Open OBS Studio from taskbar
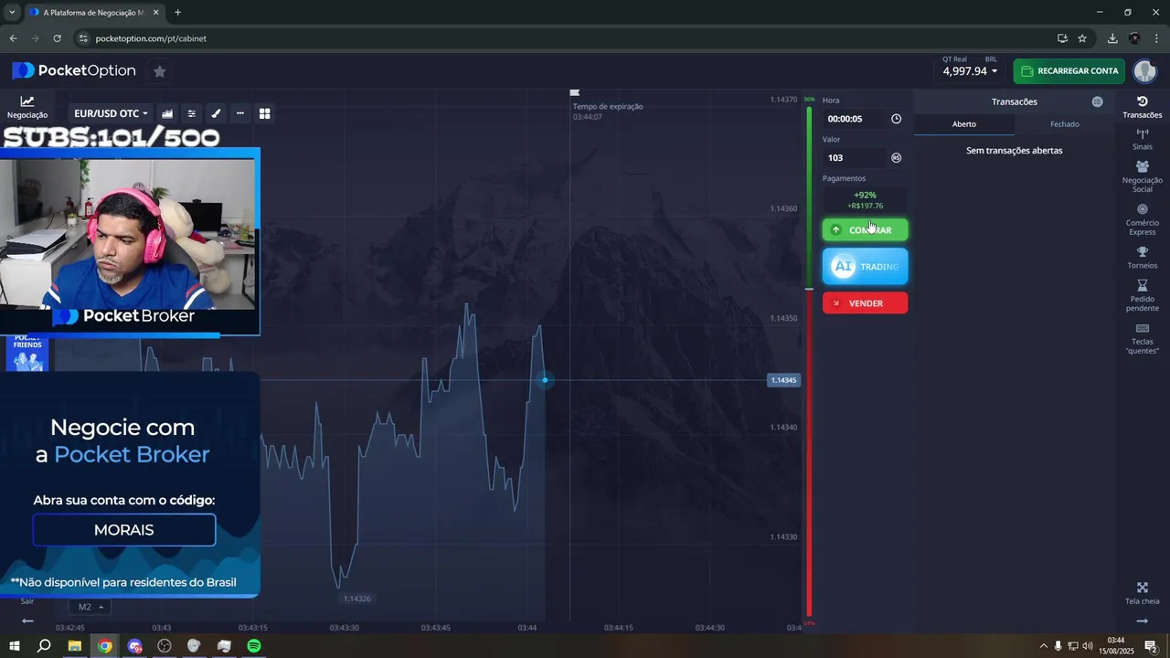The image size is (1170, 658). pyautogui.click(x=165, y=646)
